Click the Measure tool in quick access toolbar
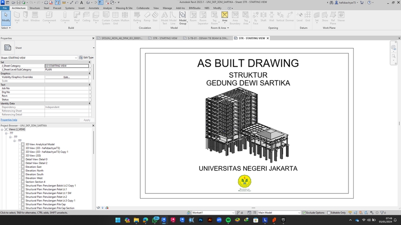The image size is (401, 225). pos(64,2)
